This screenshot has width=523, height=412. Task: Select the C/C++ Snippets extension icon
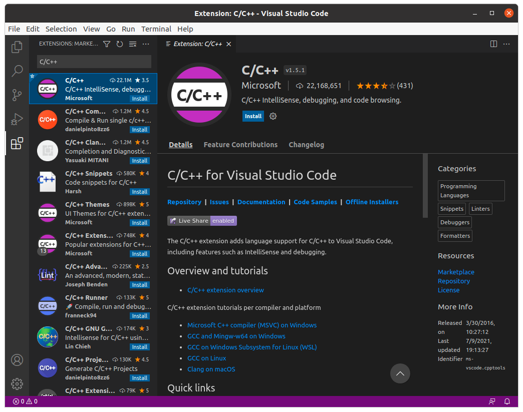pyautogui.click(x=48, y=182)
